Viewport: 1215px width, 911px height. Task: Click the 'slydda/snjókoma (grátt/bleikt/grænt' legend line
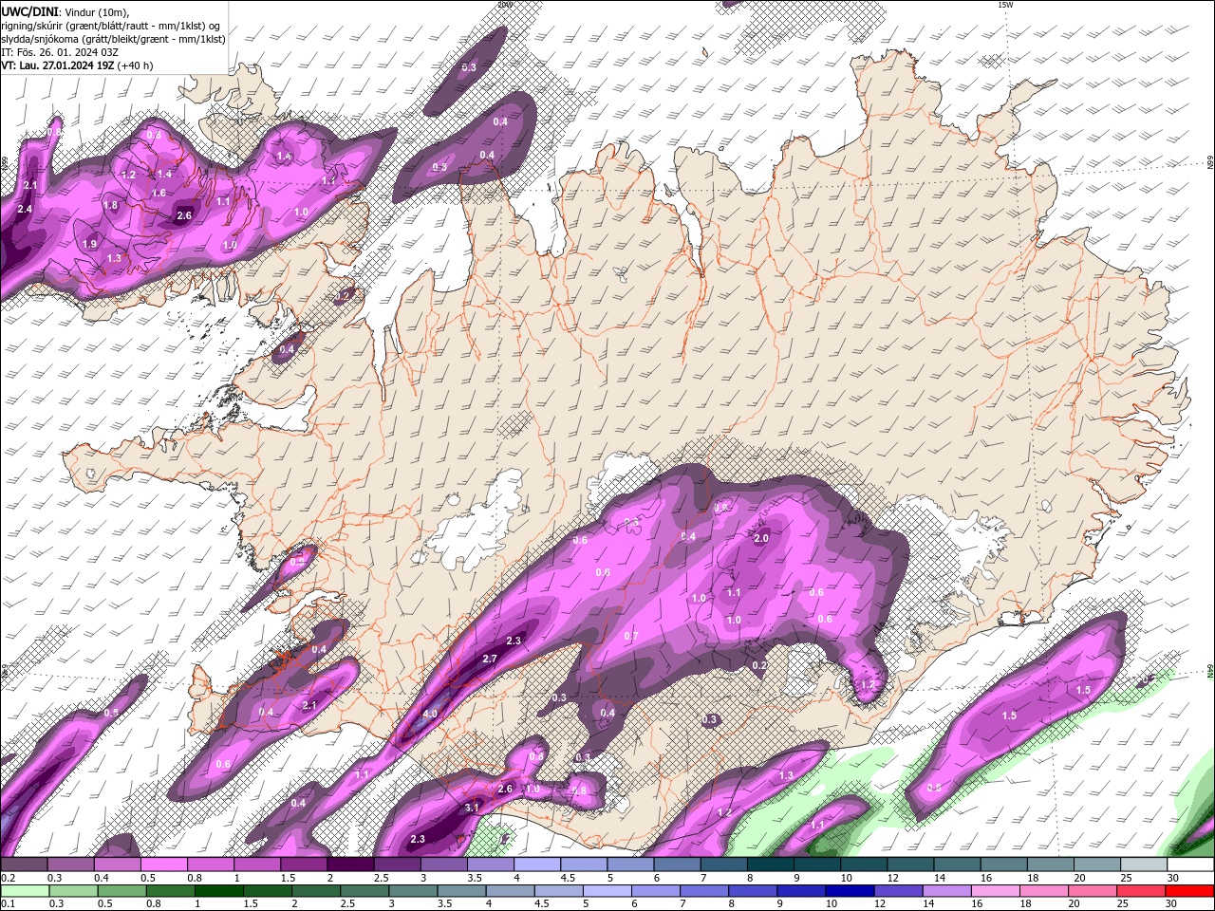click(x=113, y=39)
